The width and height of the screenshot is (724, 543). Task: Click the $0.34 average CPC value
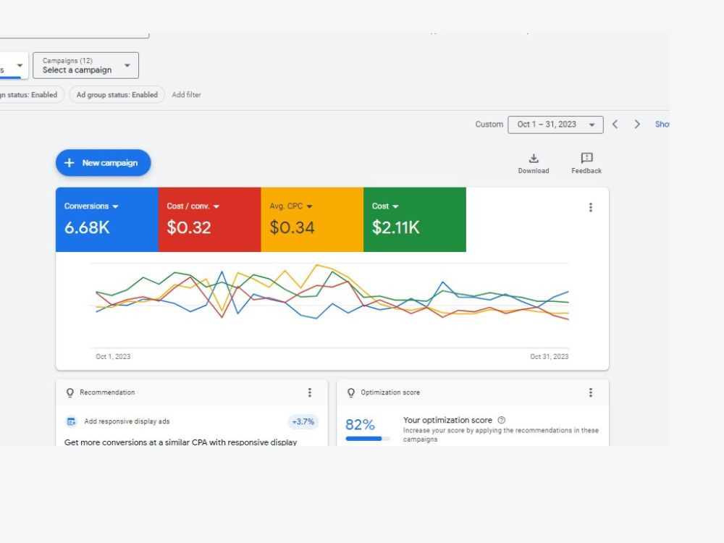(292, 227)
